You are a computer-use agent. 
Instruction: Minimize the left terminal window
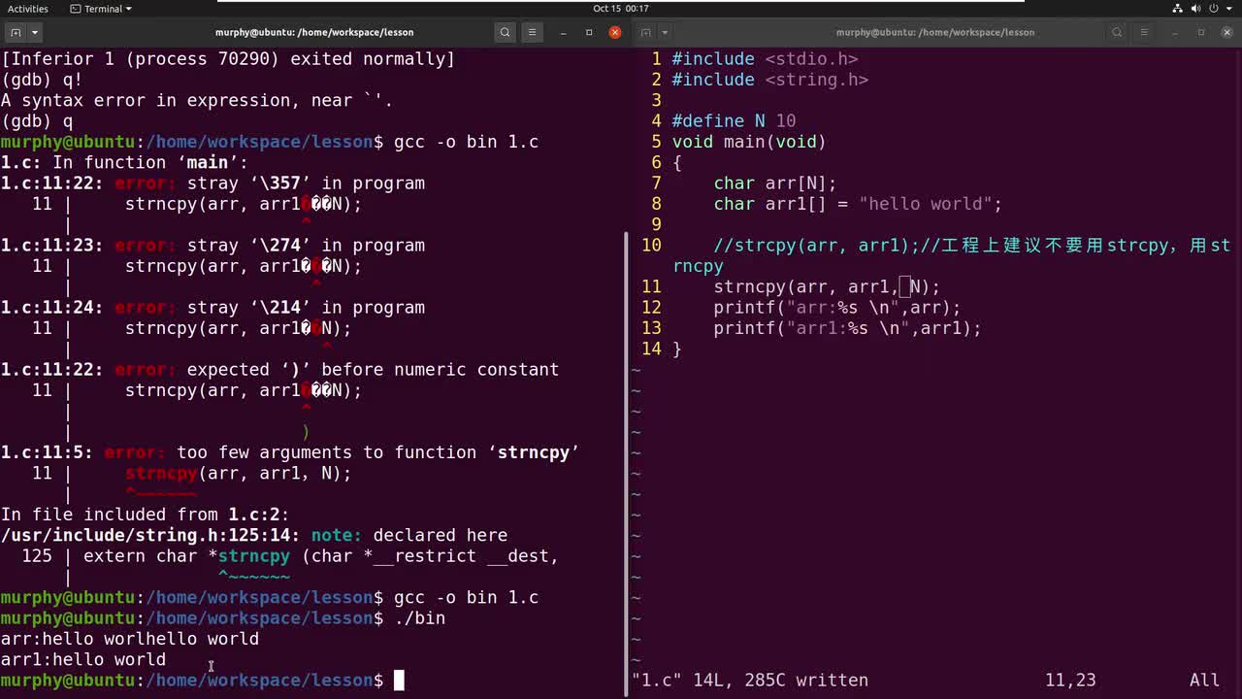pyautogui.click(x=563, y=32)
